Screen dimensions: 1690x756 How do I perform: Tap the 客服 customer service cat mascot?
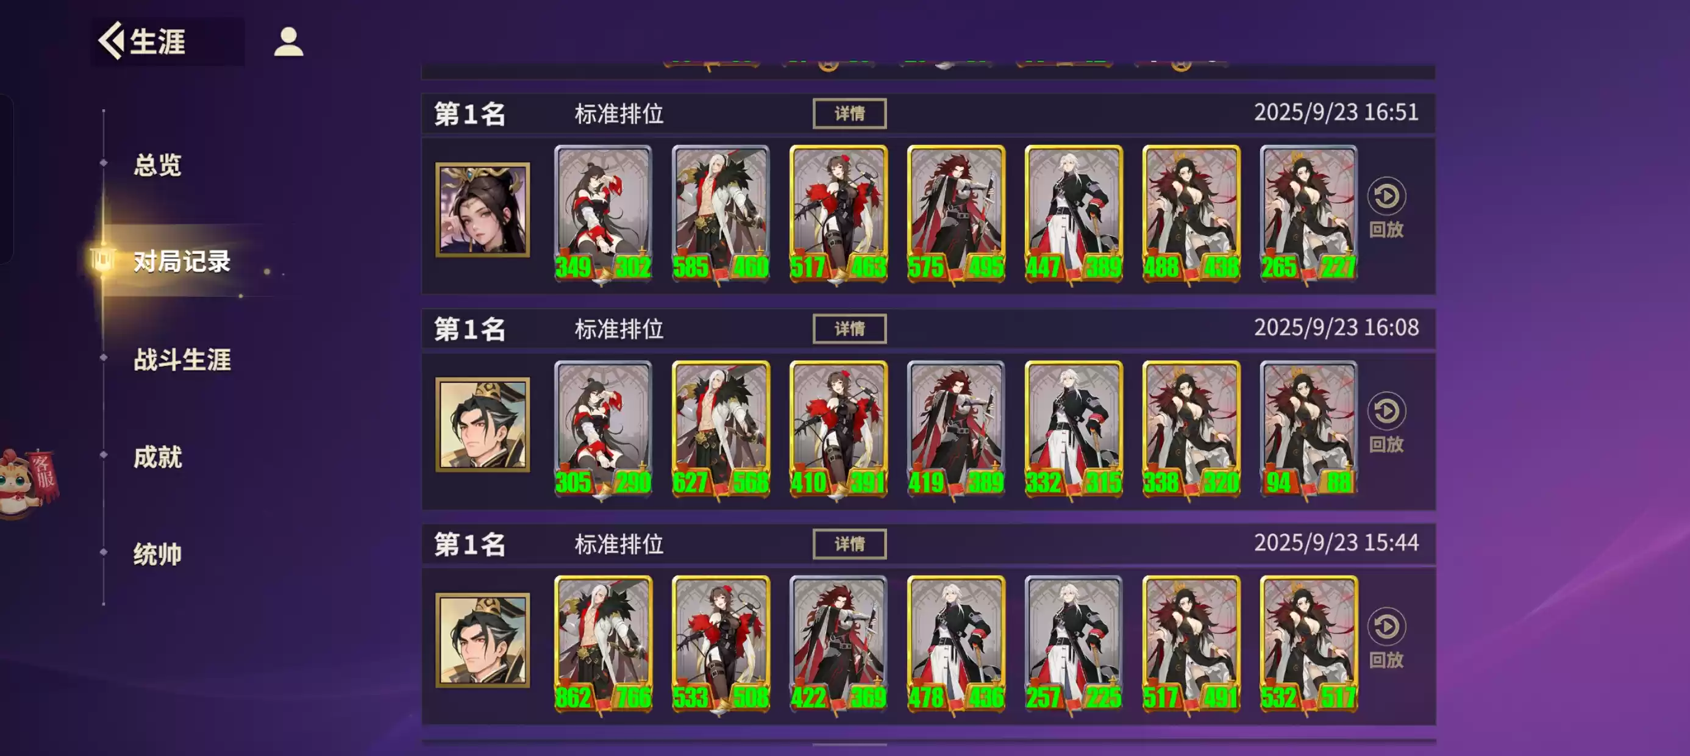coord(29,482)
